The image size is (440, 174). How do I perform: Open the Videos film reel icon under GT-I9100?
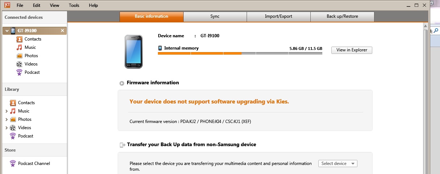coord(20,64)
